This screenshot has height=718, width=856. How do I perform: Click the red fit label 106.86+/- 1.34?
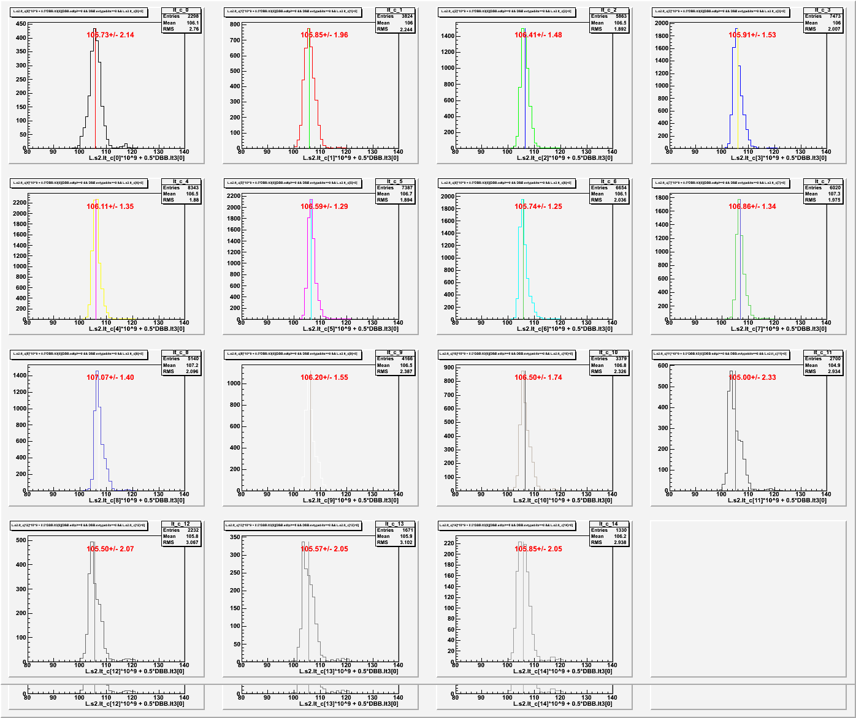coord(752,206)
